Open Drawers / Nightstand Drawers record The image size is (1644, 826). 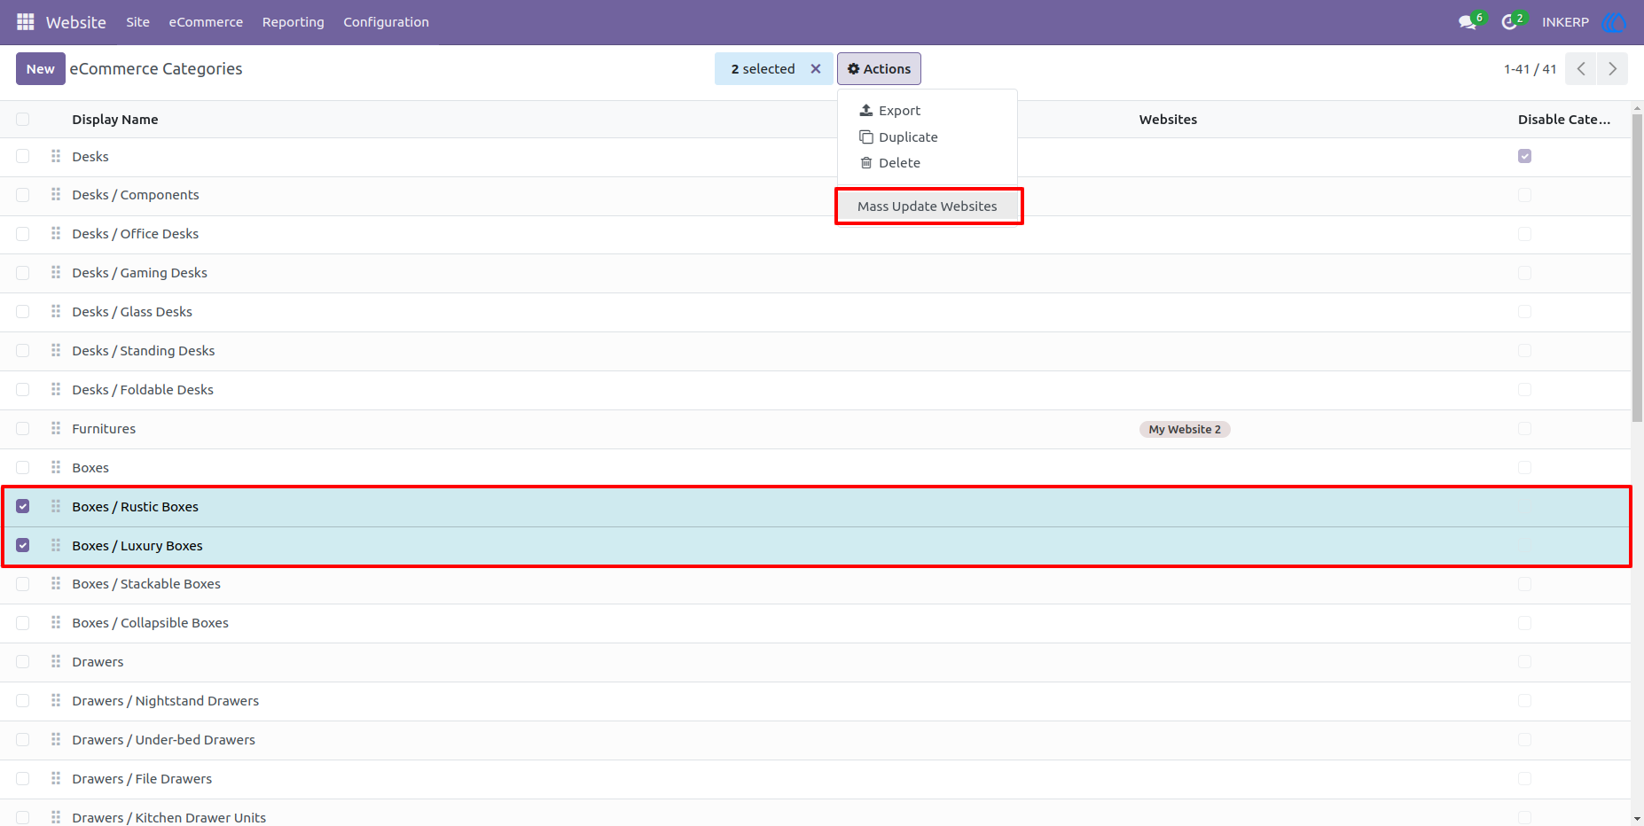tap(166, 701)
